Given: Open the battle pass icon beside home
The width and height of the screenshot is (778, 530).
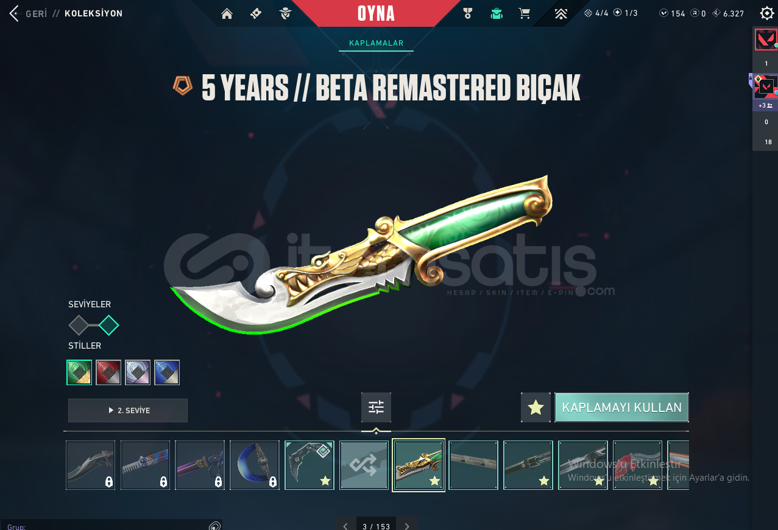Looking at the screenshot, I should (256, 13).
